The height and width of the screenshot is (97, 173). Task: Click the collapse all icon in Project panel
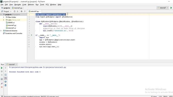[x=18, y=11]
